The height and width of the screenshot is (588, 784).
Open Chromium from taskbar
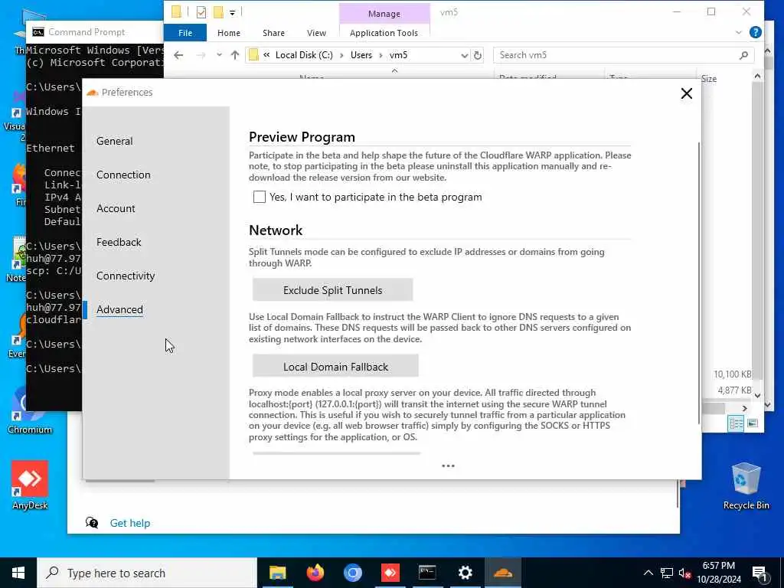[x=352, y=573]
